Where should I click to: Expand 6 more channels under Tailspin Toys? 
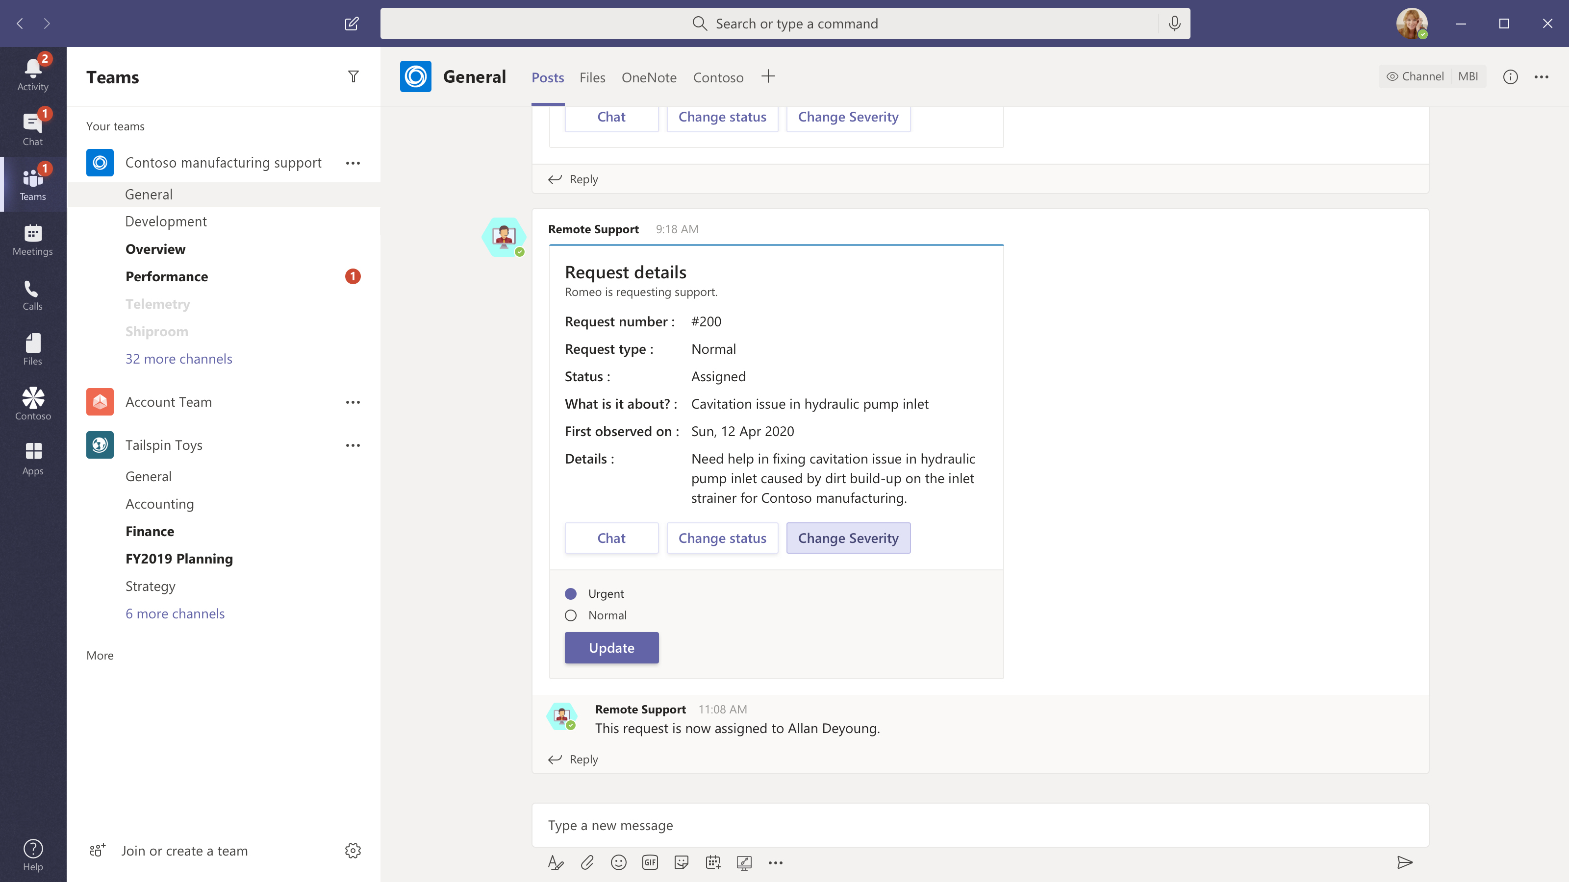(x=175, y=613)
